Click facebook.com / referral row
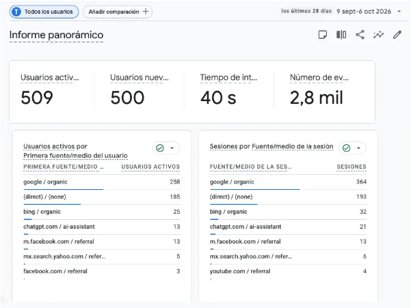Image resolution: width=411 pixels, height=308 pixels. [x=102, y=271]
